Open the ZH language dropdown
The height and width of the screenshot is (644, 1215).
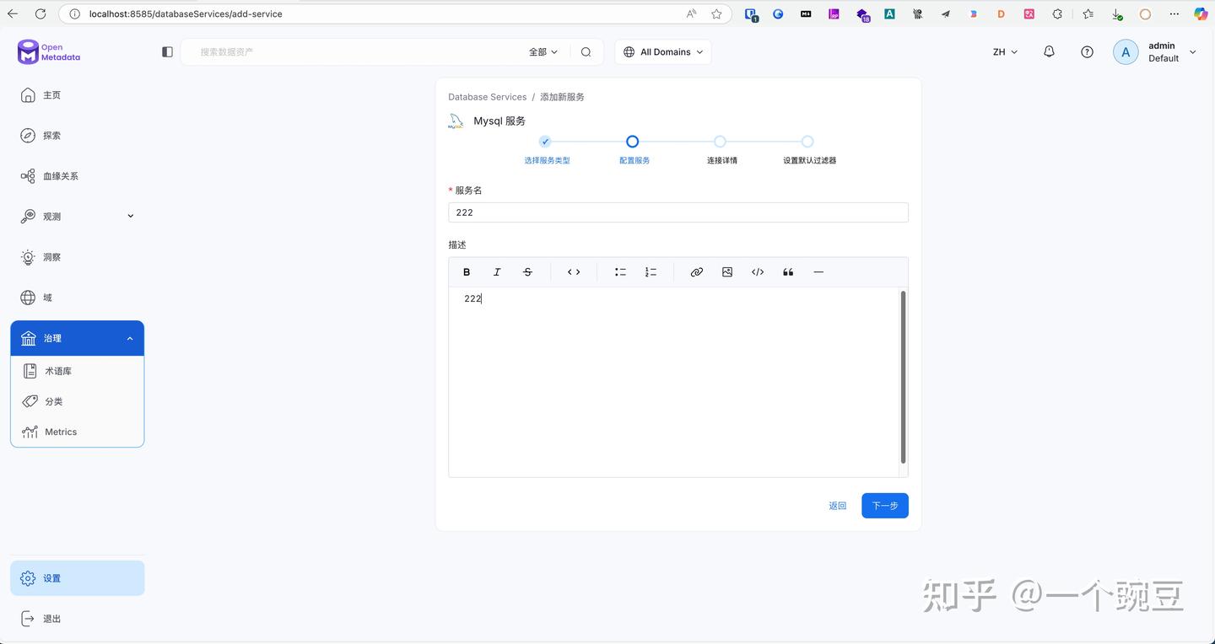[x=1005, y=52]
